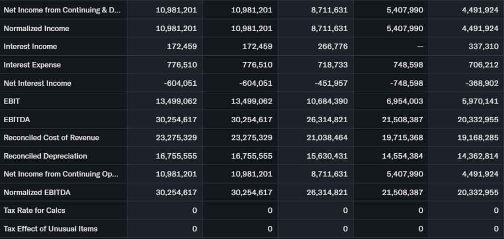Select the Reconciled Cost of Revenue label
This screenshot has height=239, width=504.
tap(51, 138)
